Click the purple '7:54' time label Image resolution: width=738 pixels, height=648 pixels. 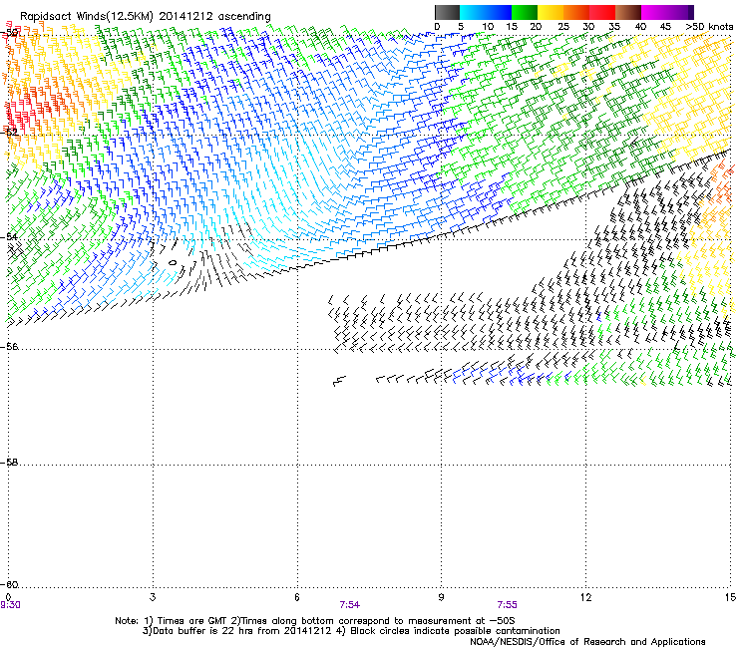pyautogui.click(x=350, y=605)
